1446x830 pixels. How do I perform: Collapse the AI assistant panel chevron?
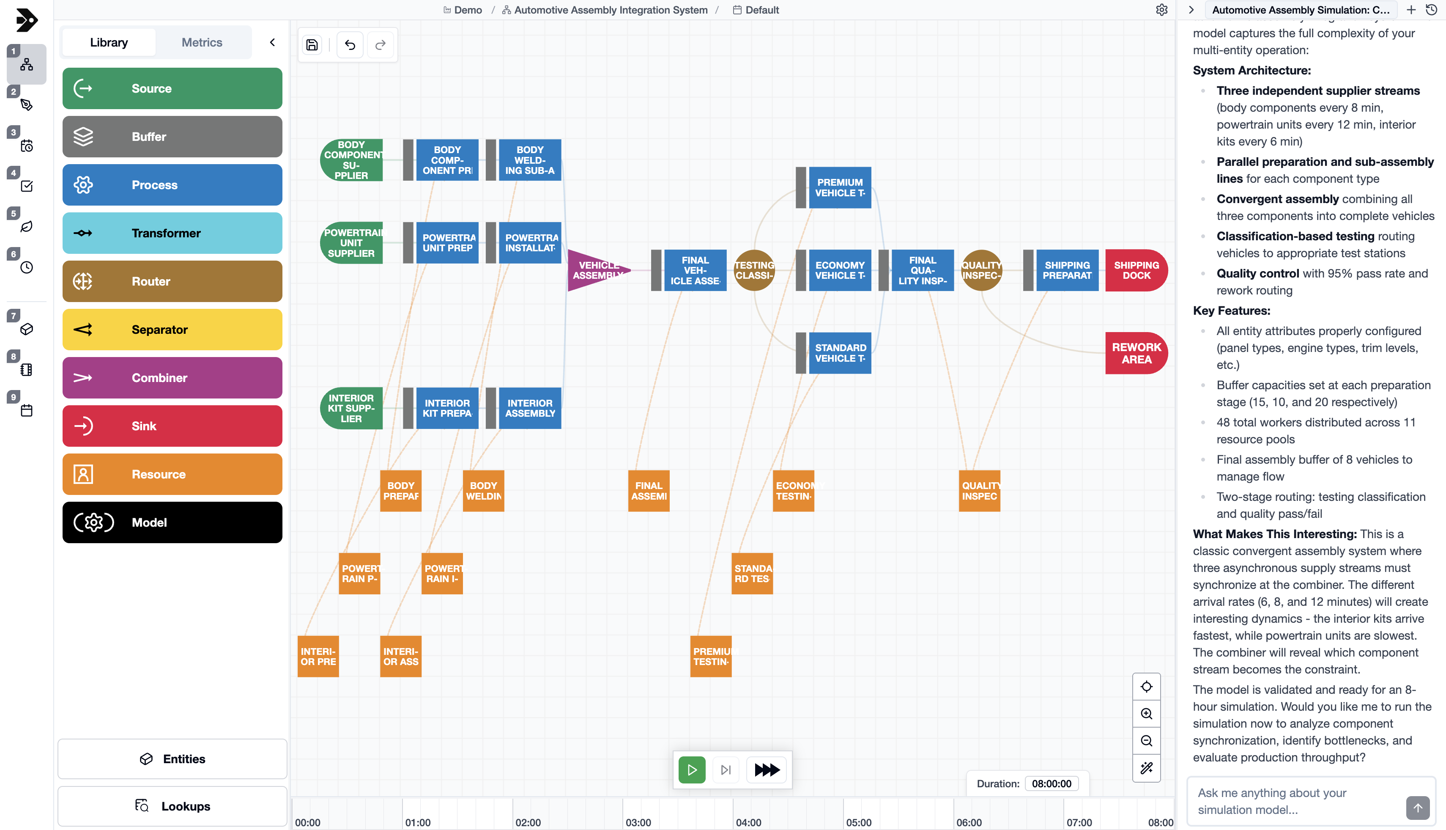pyautogui.click(x=1191, y=10)
